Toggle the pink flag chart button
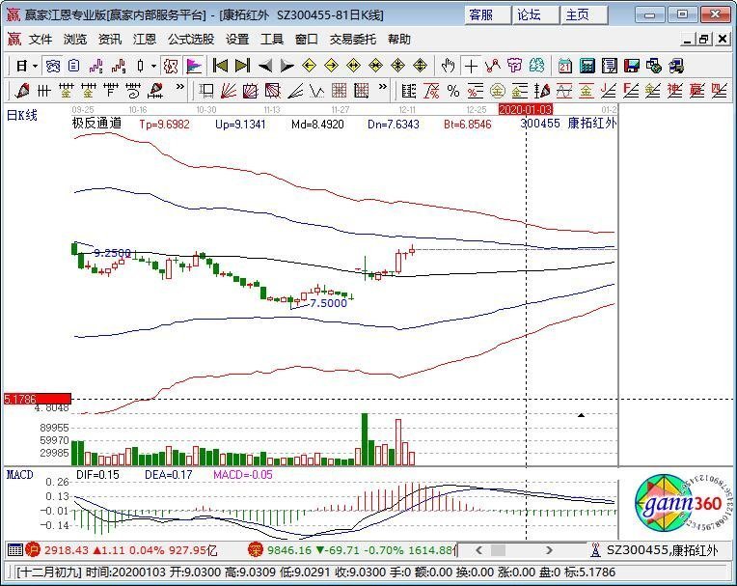The height and width of the screenshot is (586, 737). [194, 66]
